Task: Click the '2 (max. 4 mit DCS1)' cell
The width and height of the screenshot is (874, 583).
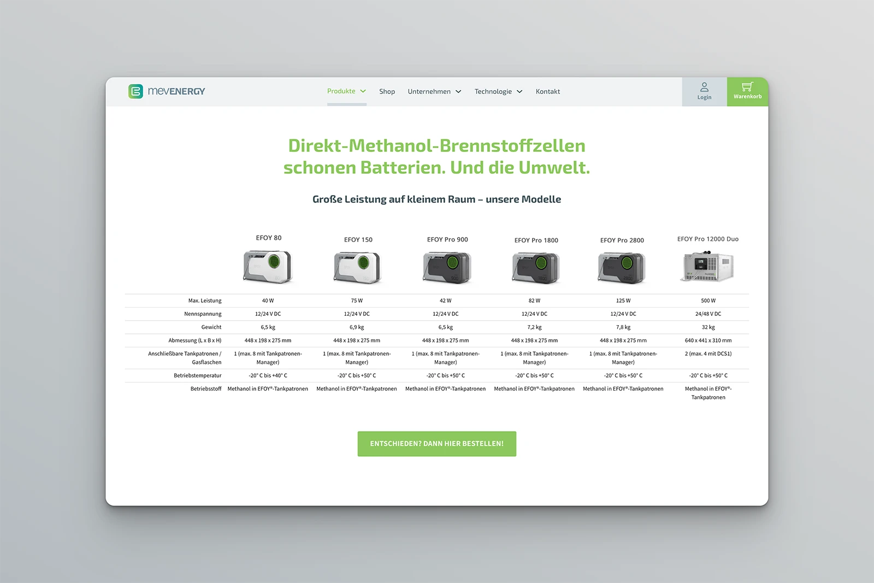Action: tap(708, 354)
